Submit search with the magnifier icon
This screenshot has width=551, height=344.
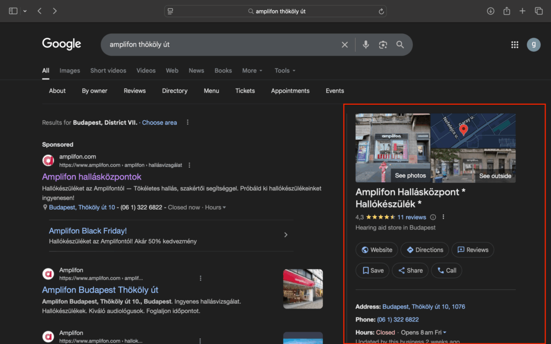coord(400,45)
